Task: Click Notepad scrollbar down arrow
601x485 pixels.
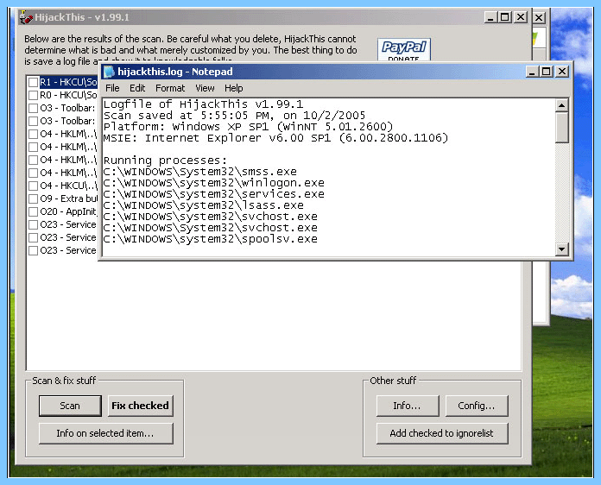Action: [x=561, y=249]
